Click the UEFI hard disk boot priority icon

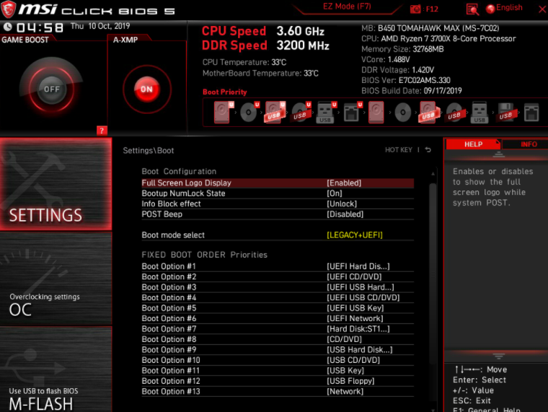point(223,113)
